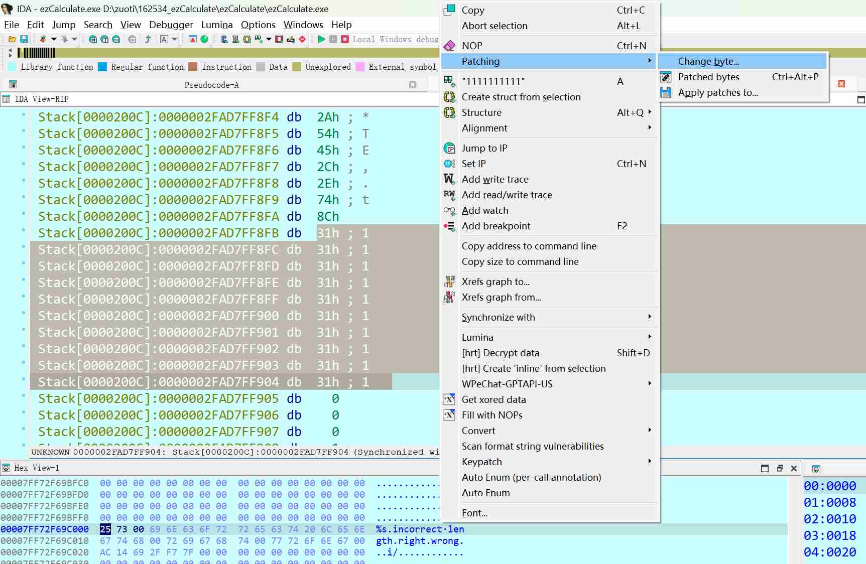Click the Add breakpoint icon in context menu
This screenshot has width=866, height=564.
click(449, 226)
